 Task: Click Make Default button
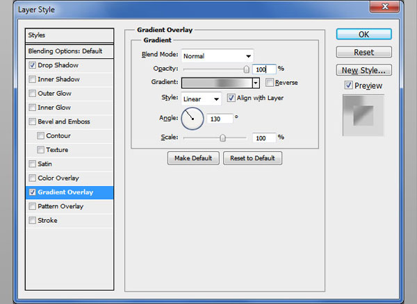point(193,158)
